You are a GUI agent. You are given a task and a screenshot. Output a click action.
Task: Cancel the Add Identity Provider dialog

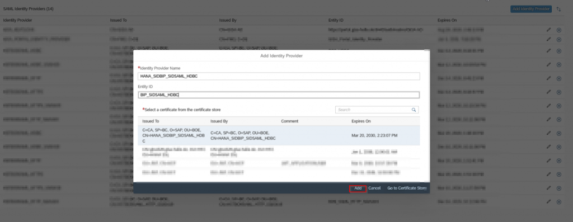[x=374, y=188]
